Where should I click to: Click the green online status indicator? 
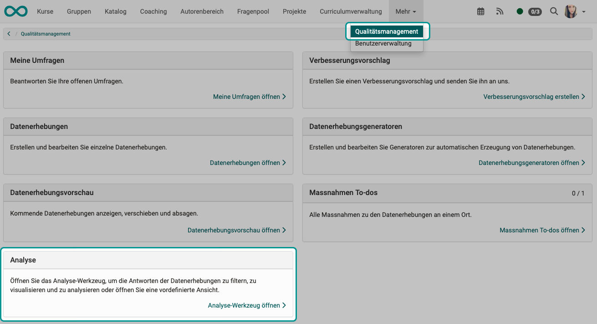tap(520, 11)
